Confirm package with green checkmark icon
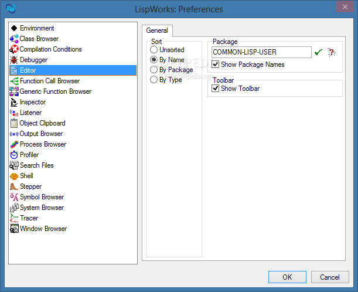 point(318,52)
